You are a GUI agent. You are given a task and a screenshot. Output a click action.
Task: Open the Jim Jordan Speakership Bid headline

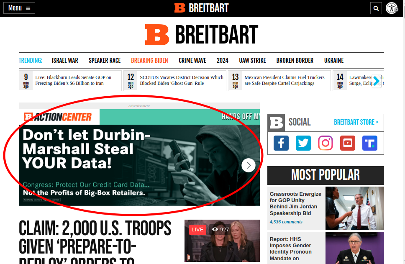pos(295,203)
